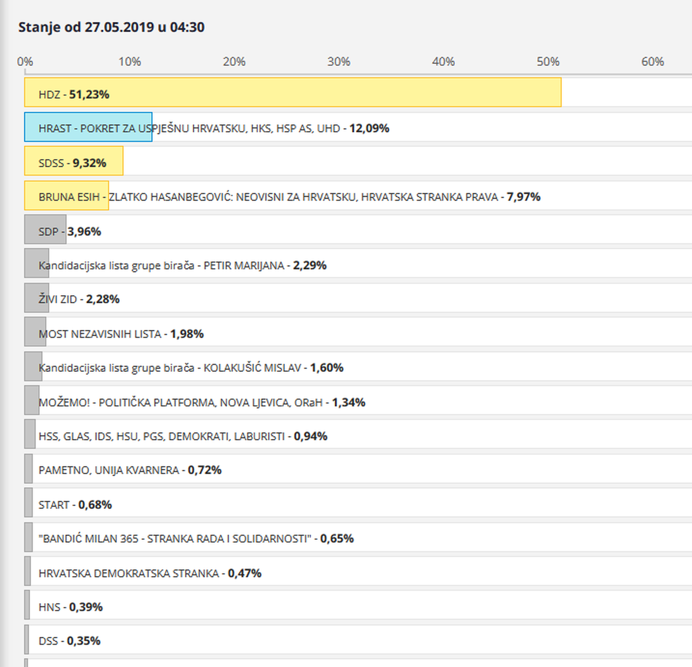Click the grey SDP 3,96% bar

click(45, 230)
